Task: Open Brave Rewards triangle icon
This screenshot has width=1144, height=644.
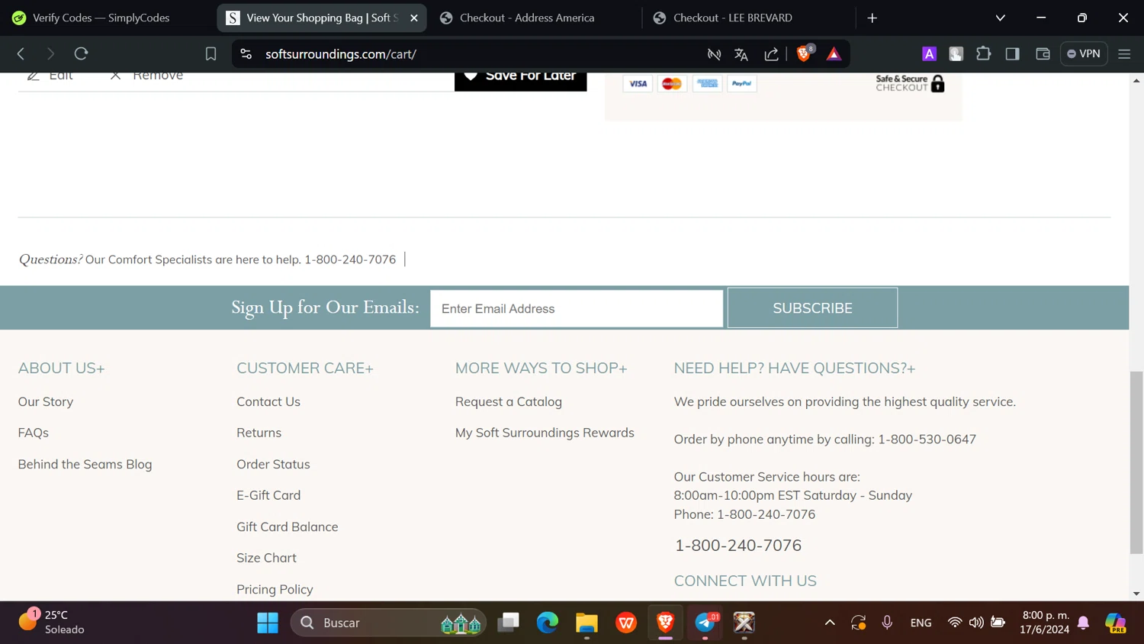Action: pos(834,54)
